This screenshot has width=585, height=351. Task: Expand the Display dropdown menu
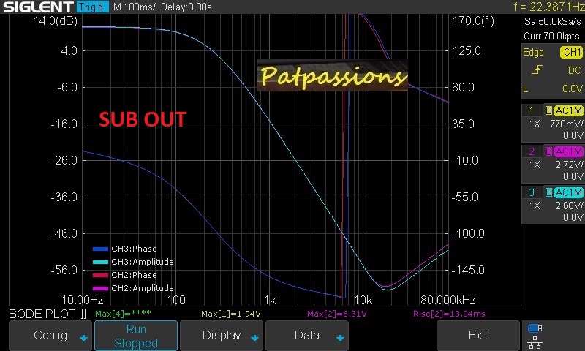pos(222,336)
